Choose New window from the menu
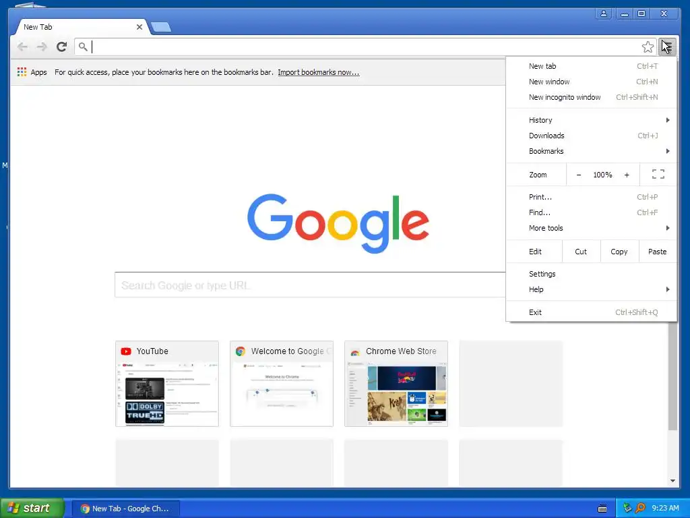 [591, 82]
